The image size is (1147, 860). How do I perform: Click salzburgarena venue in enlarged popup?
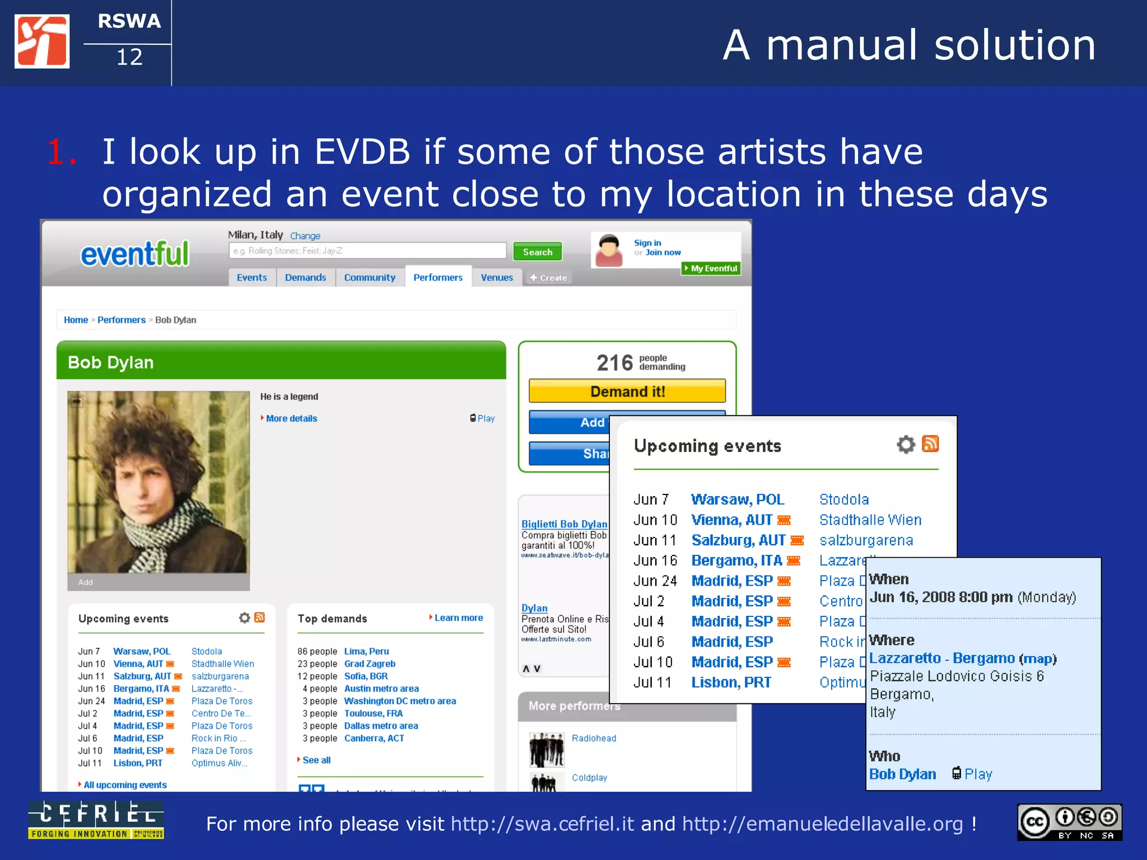click(x=866, y=540)
